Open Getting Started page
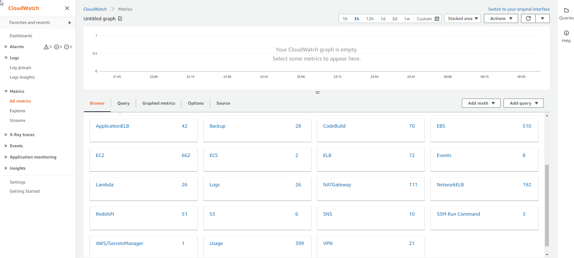Image resolution: width=574 pixels, height=258 pixels. 24,191
